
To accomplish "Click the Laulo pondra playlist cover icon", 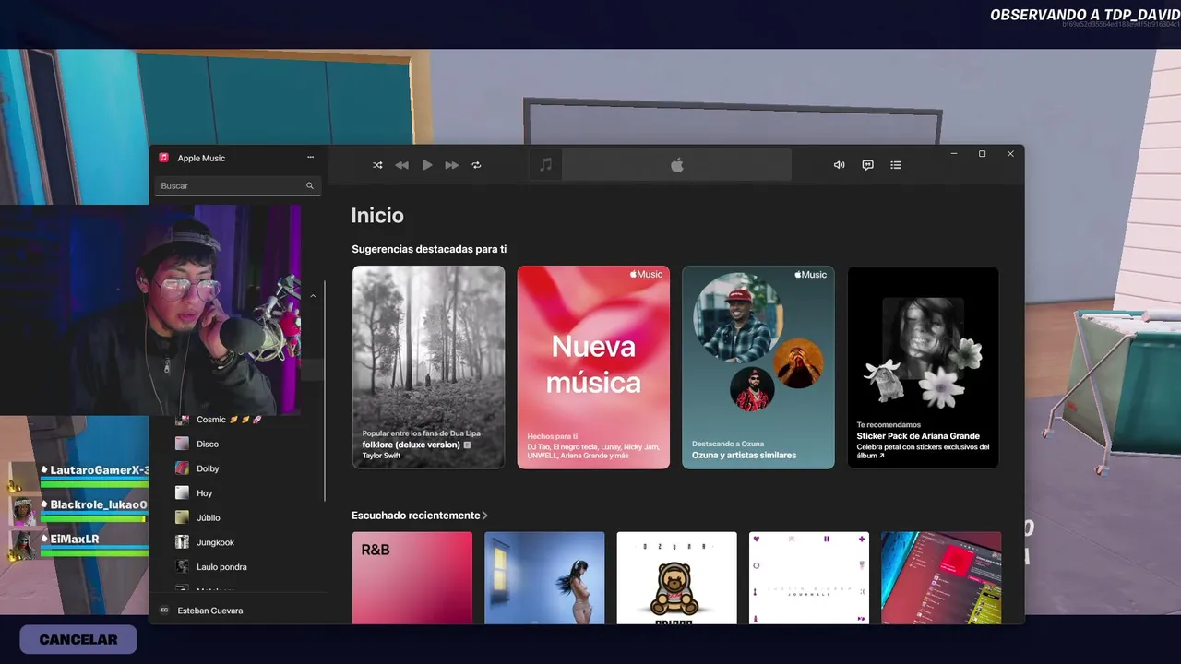I will tap(183, 567).
